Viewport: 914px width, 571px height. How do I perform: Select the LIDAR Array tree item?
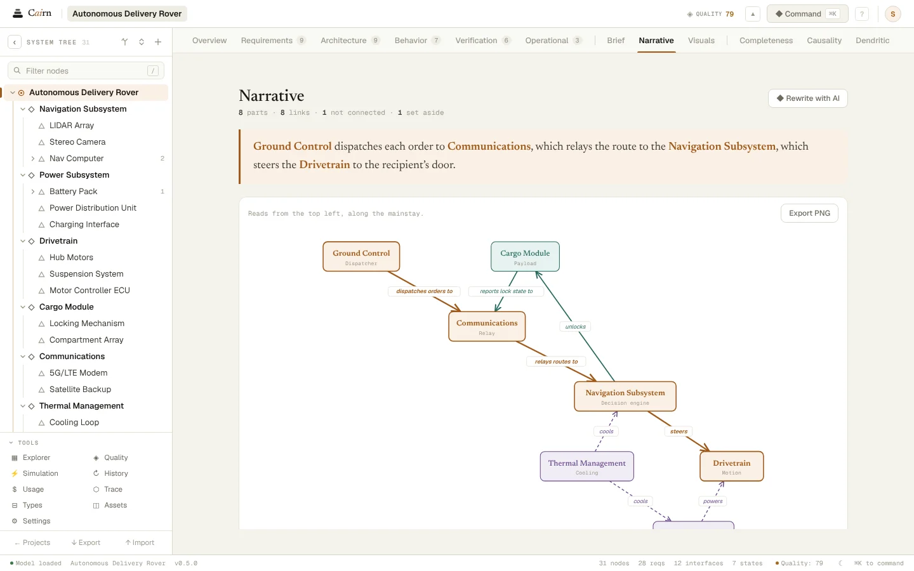point(71,126)
